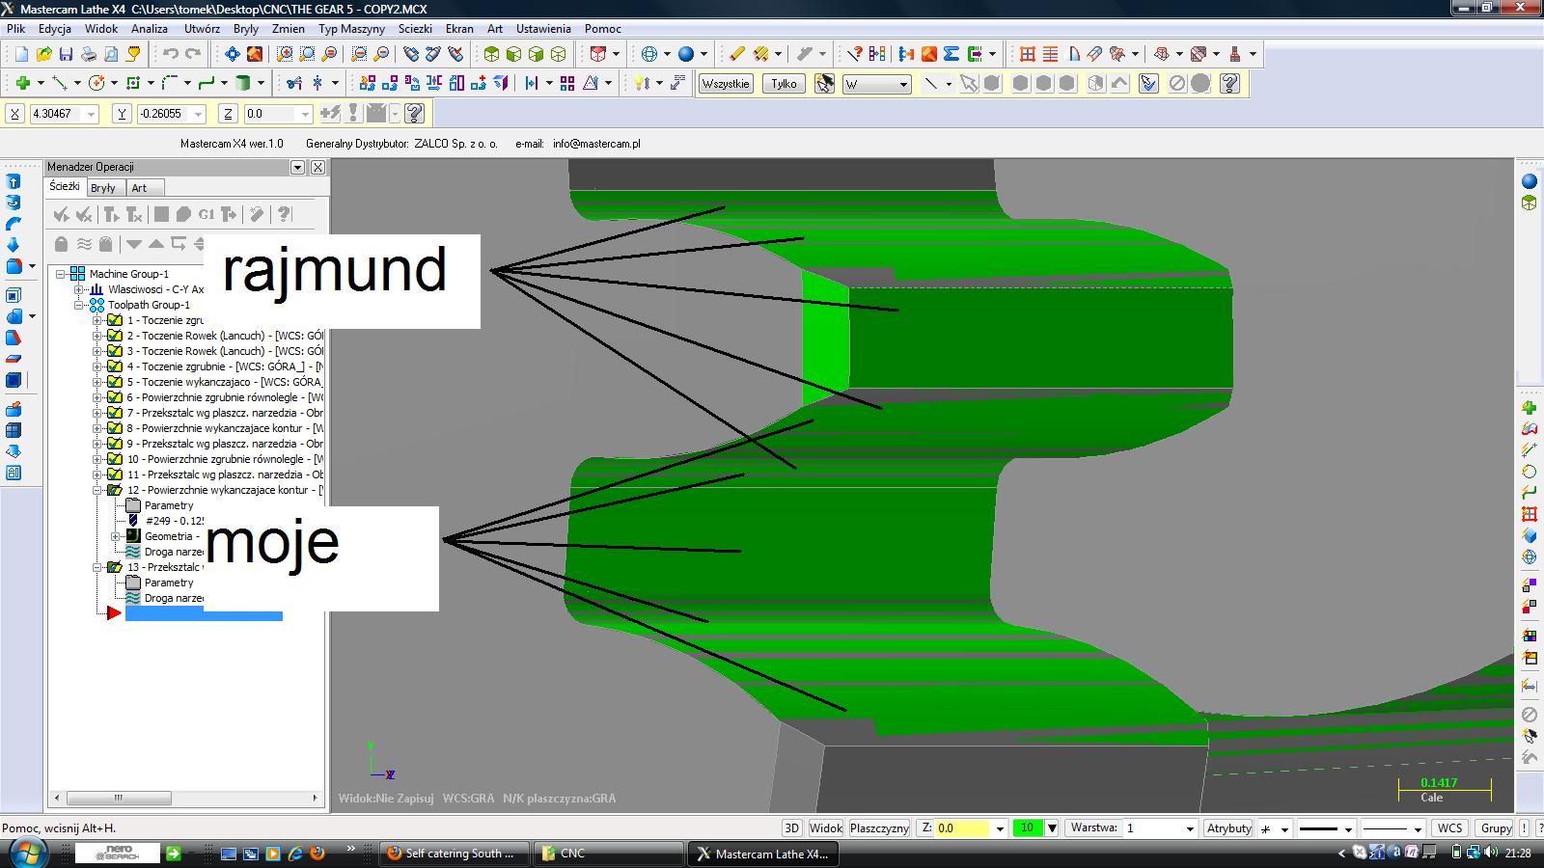Click the G1 post-process icon

pos(207,214)
